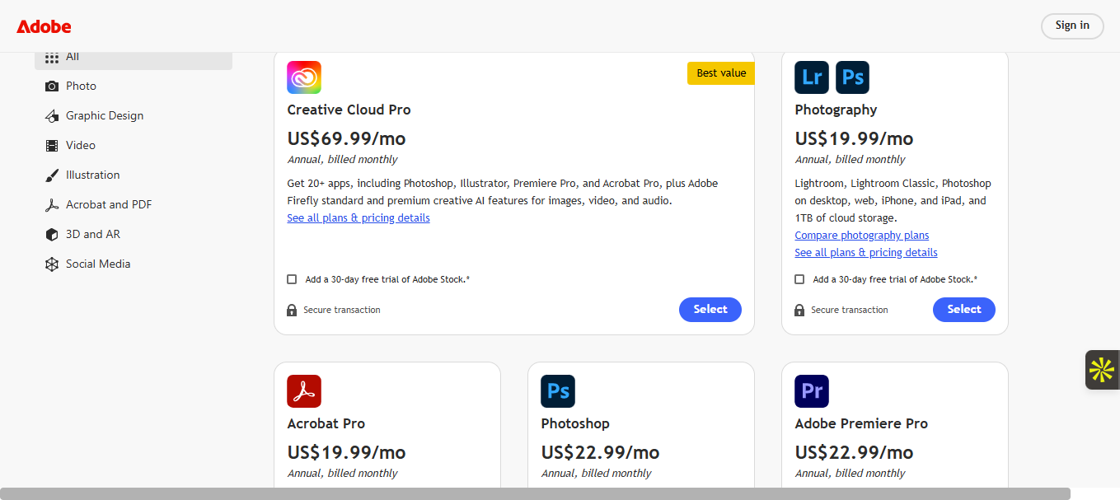Click the Photoshop icon in the Photography card
The height and width of the screenshot is (500, 1120).
pos(852,77)
